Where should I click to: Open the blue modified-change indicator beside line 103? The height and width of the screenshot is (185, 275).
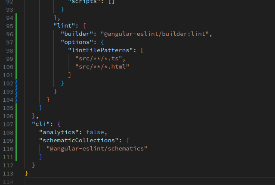click(x=16, y=91)
